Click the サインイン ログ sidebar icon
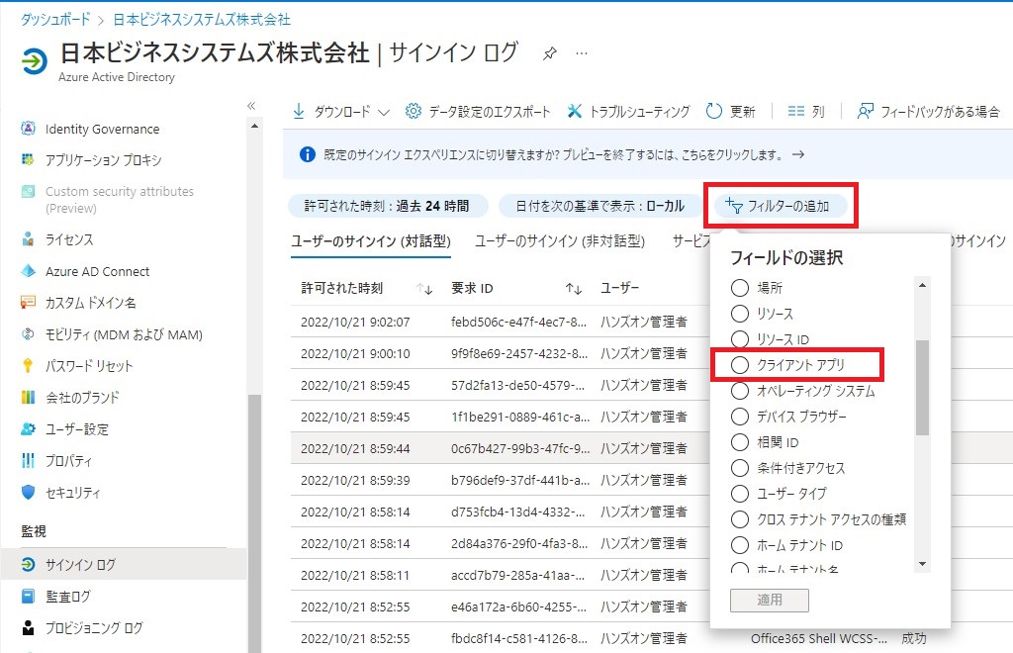 (28, 565)
